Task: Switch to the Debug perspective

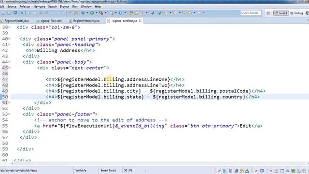Action: pos(296,13)
